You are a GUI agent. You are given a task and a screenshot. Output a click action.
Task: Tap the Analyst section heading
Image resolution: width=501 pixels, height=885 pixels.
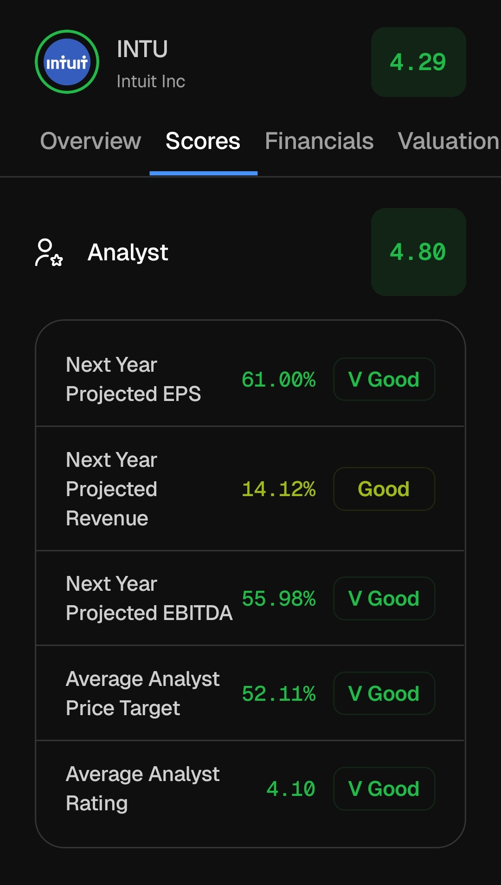click(128, 252)
